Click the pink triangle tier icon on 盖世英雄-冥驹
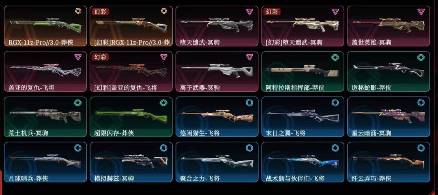Viewport: 438px width, 195px height. point(421,12)
